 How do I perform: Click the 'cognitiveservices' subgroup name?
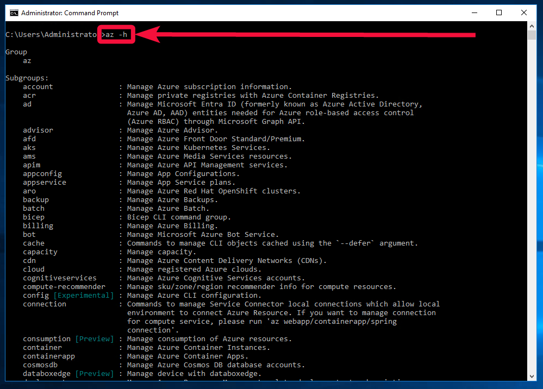(60, 278)
